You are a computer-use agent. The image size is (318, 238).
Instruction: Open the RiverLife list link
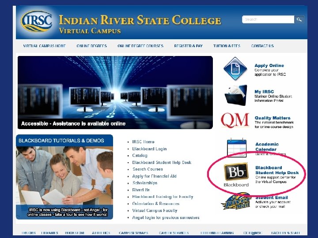pyautogui.click(x=141, y=190)
